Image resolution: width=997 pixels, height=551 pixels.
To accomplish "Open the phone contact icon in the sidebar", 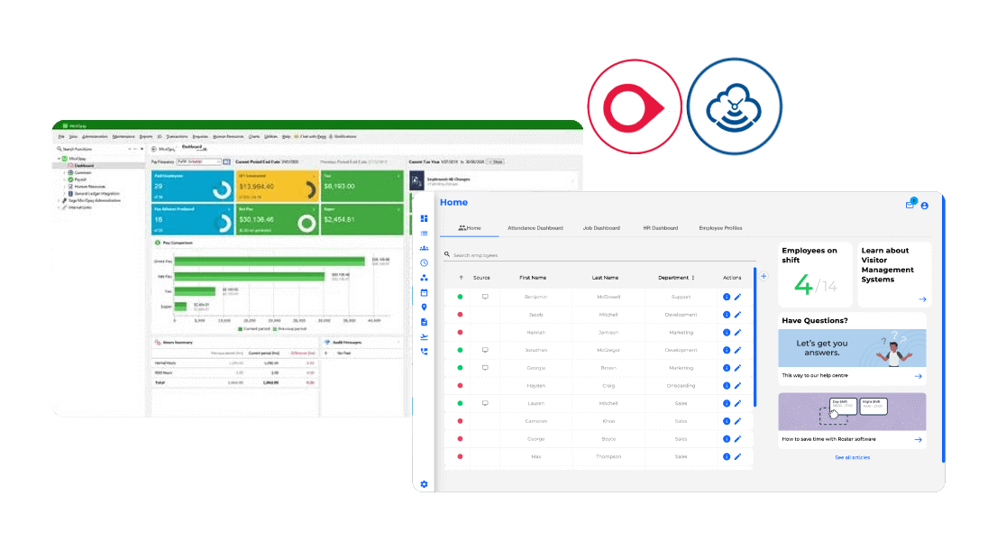I will (x=424, y=351).
